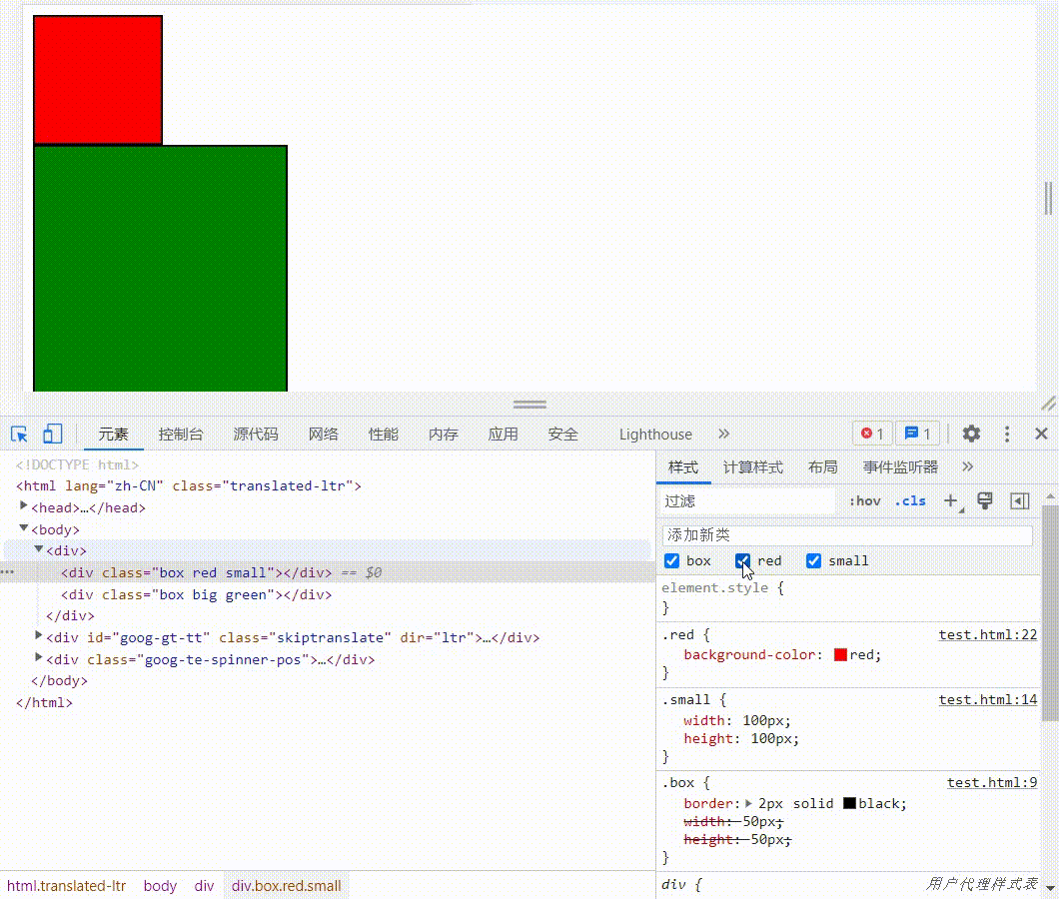Click the green box in the page
This screenshot has height=899, width=1059.
(x=160, y=268)
